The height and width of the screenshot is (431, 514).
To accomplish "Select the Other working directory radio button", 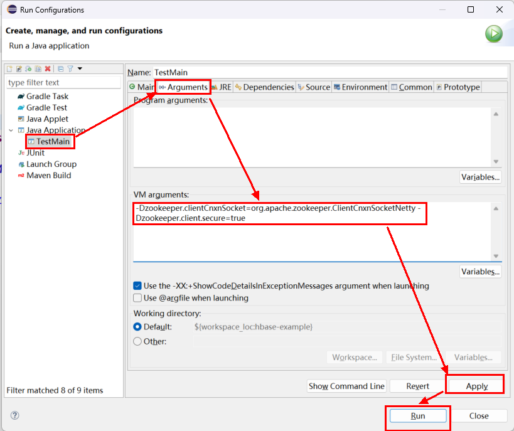I will pyautogui.click(x=138, y=341).
